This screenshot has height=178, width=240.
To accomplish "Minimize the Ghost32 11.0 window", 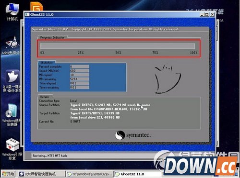I will pyautogui.click(x=202, y=14).
